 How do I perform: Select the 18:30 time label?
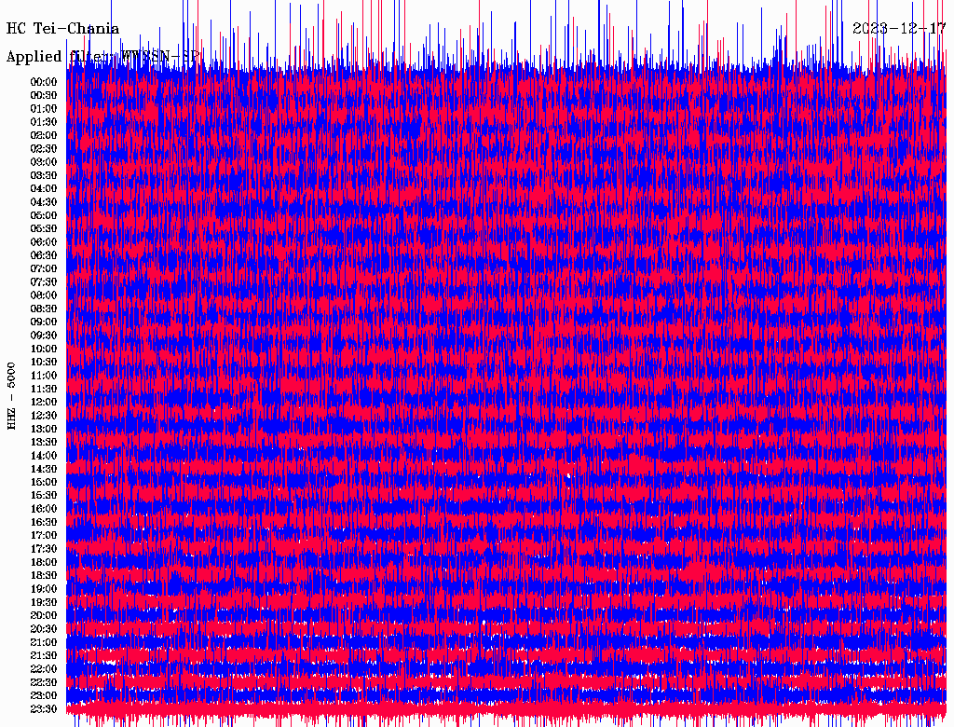44,575
